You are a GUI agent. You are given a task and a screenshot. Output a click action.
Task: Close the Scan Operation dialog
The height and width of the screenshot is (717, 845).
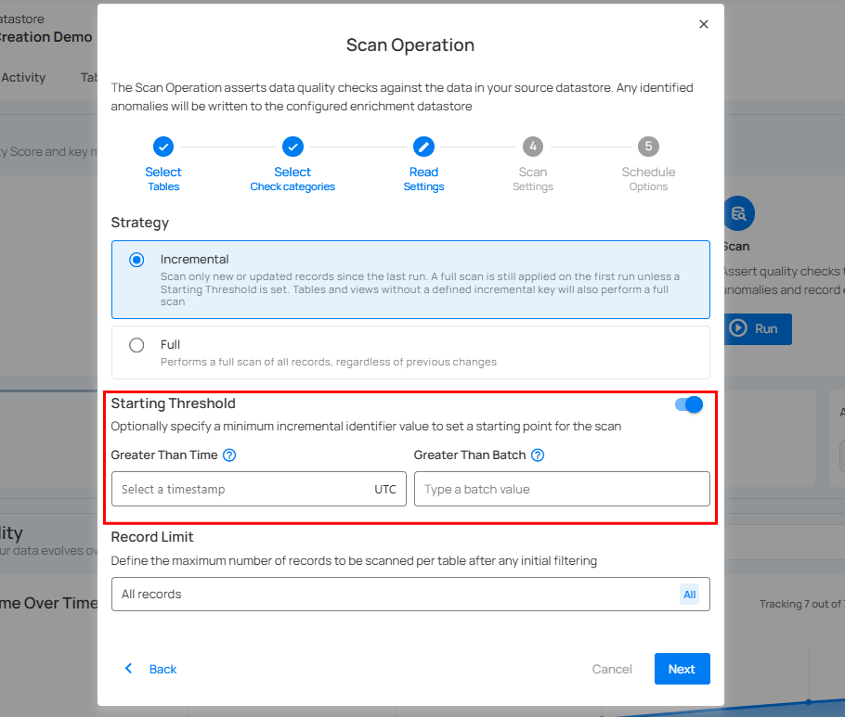(704, 24)
